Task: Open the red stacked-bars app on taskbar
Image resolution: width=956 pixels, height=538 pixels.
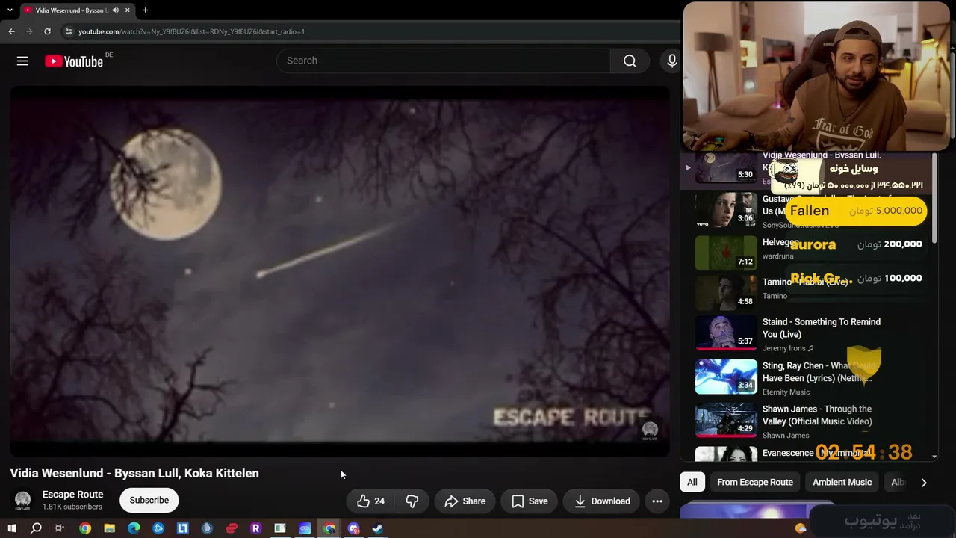Action: point(232,528)
